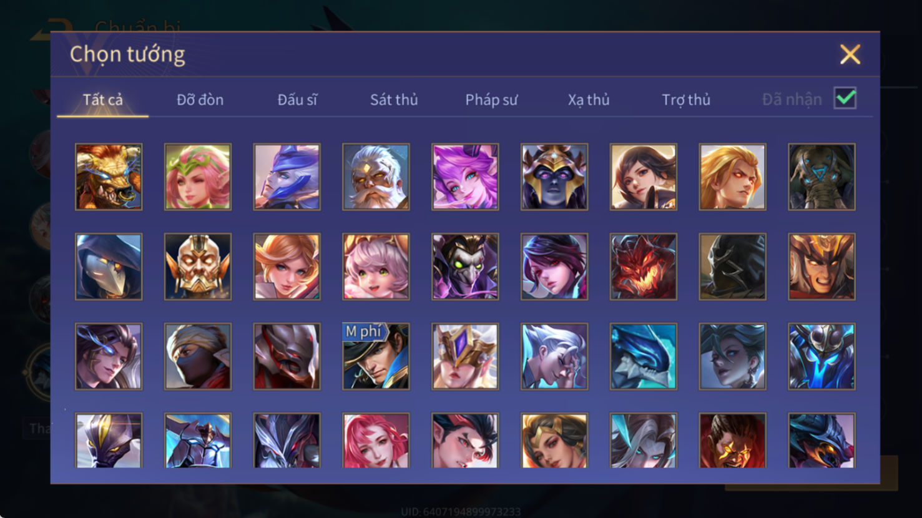Select the pink baby-faced girl hero
The height and width of the screenshot is (518, 922).
point(376,266)
